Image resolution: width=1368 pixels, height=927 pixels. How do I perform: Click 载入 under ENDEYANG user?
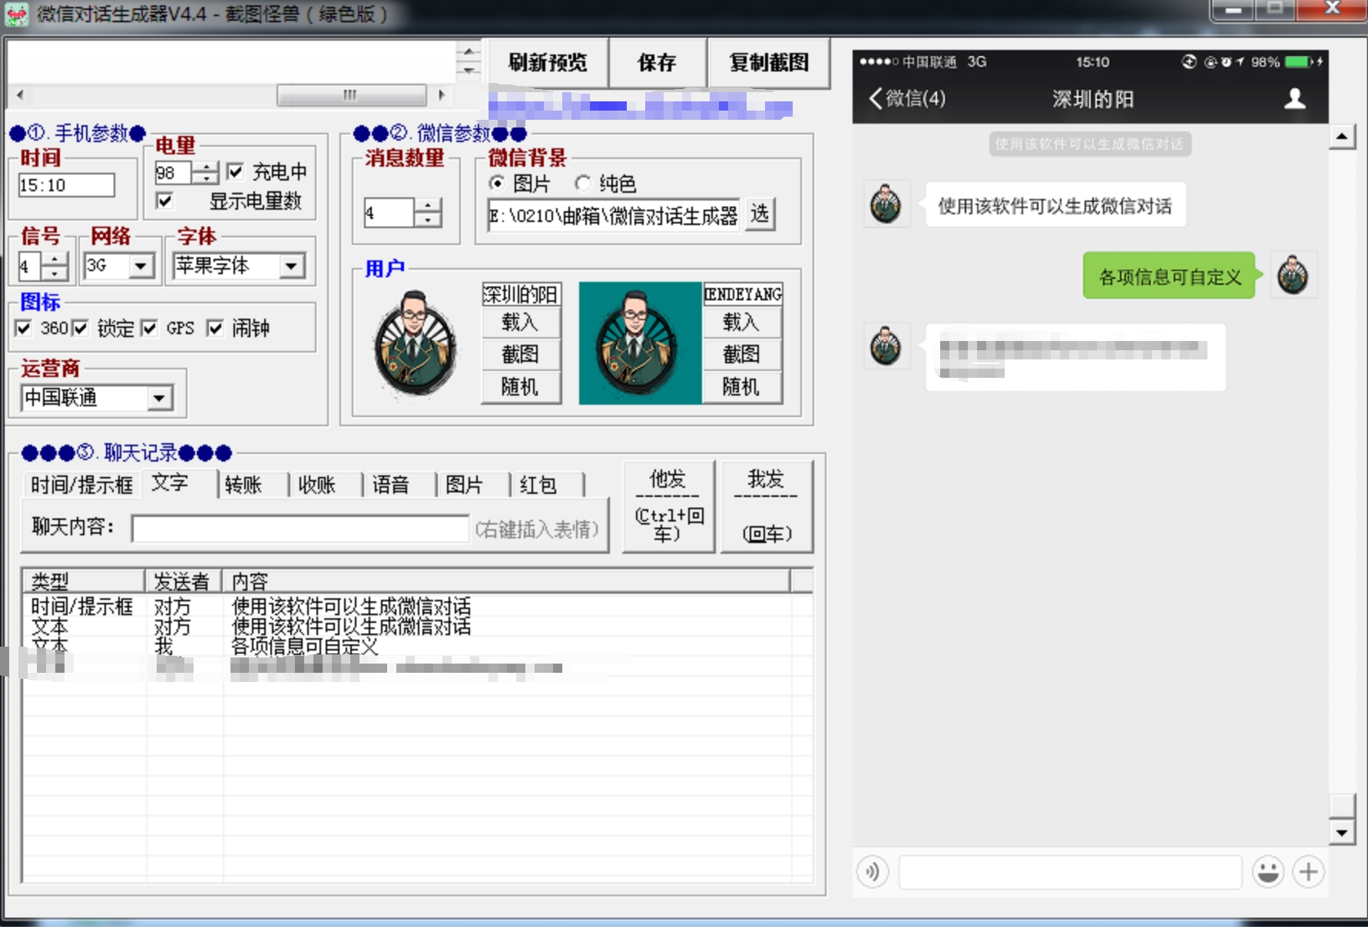pyautogui.click(x=741, y=322)
